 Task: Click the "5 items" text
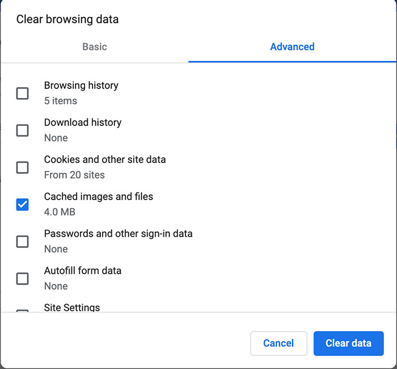click(x=61, y=101)
